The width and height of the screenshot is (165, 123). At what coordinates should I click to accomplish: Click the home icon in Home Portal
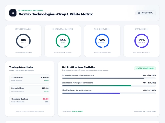(139, 13)
